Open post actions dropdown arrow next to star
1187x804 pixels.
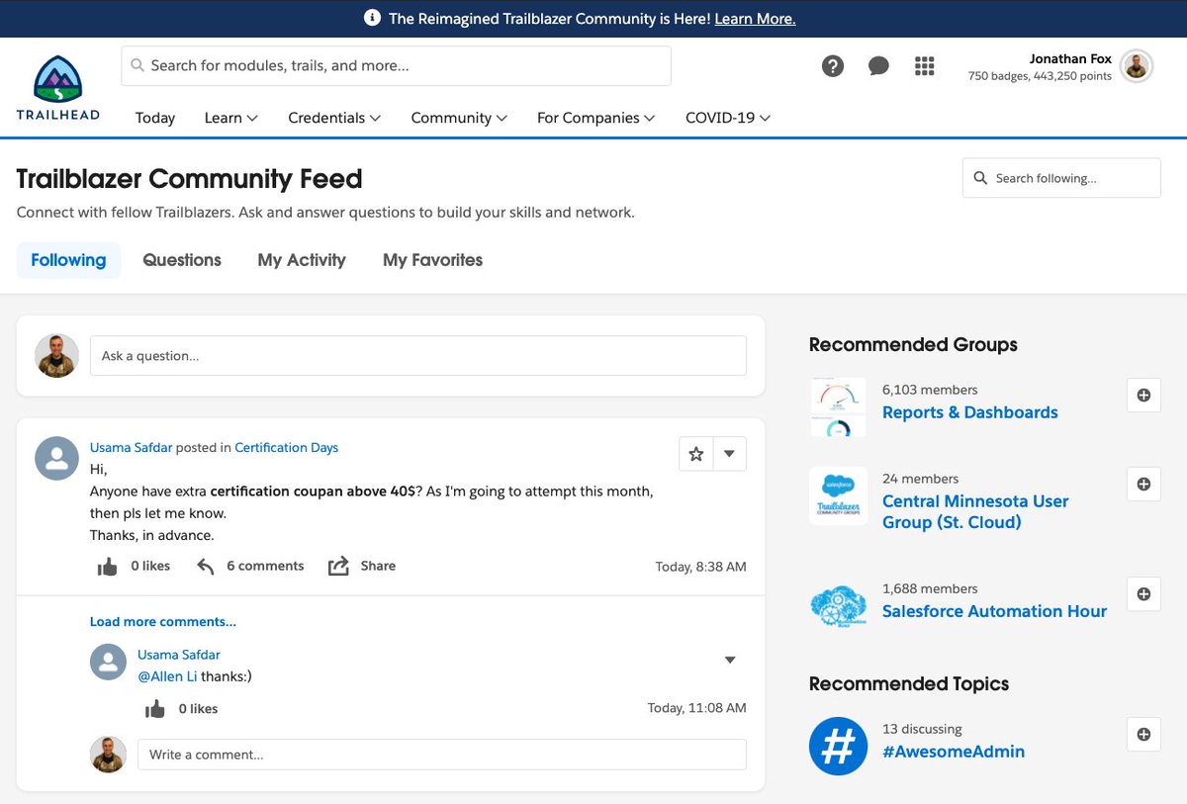[x=729, y=454]
